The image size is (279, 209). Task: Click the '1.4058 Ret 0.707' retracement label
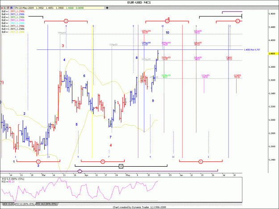[x=252, y=50]
